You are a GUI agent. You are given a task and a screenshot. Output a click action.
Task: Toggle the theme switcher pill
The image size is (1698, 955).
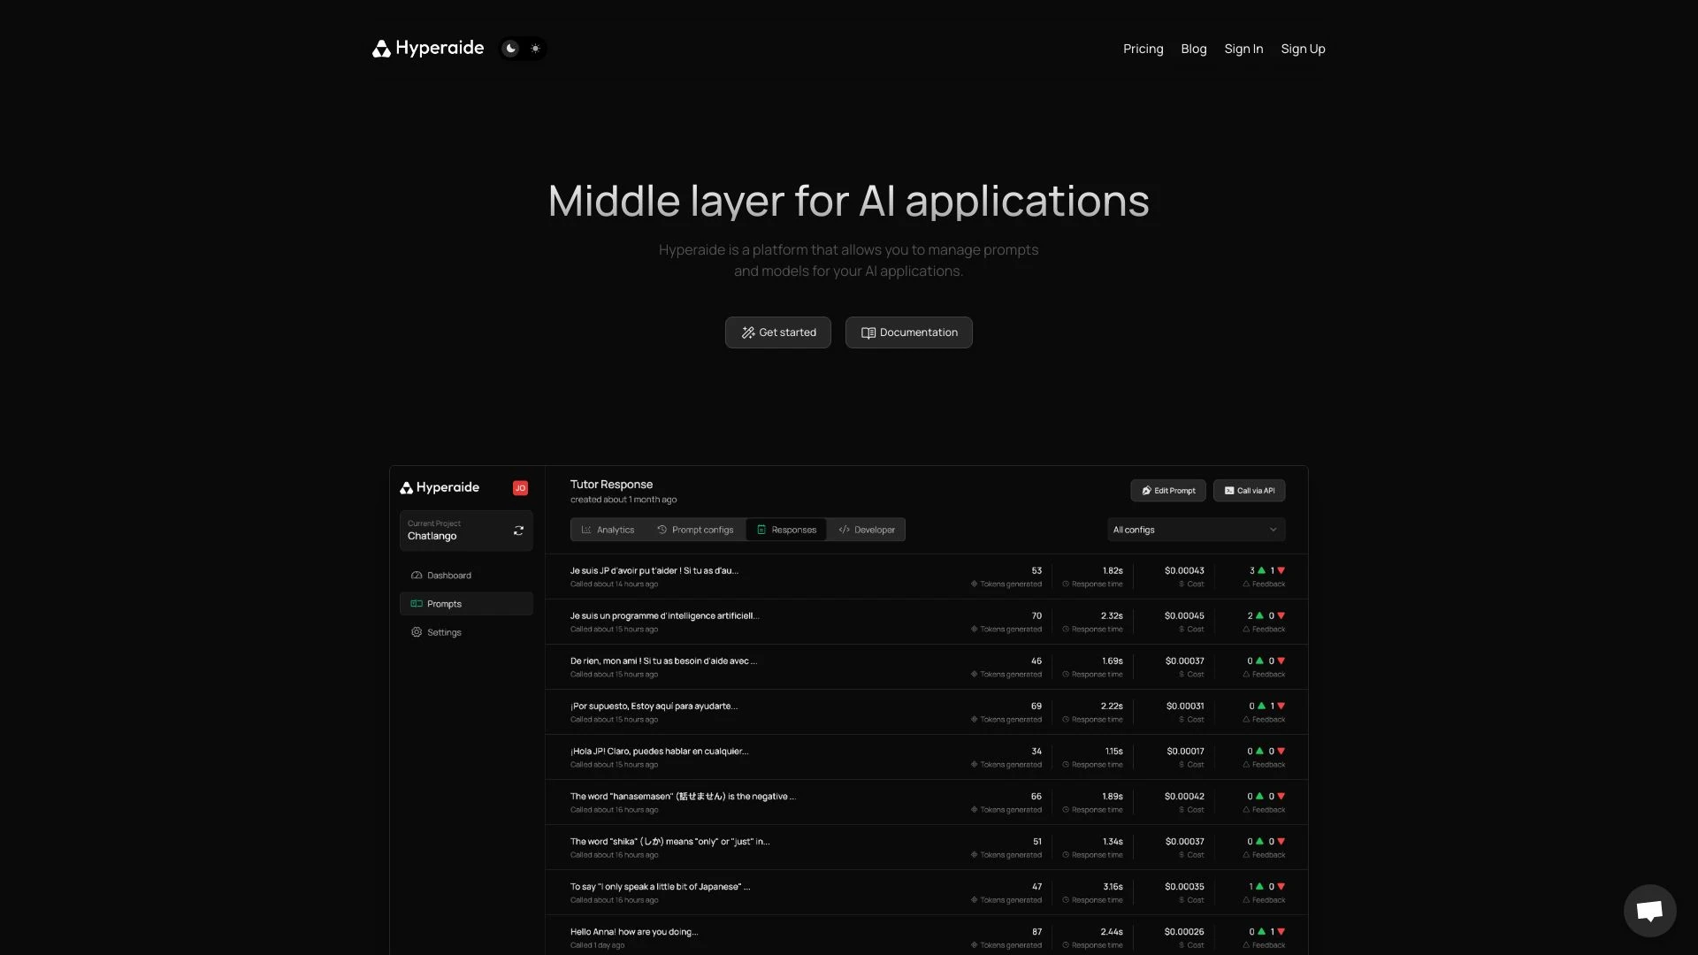[523, 49]
